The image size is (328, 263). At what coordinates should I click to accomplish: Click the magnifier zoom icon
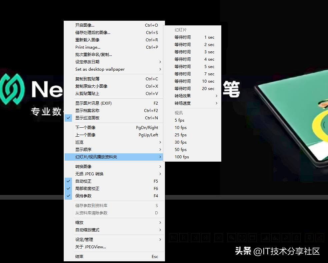pos(231,238)
